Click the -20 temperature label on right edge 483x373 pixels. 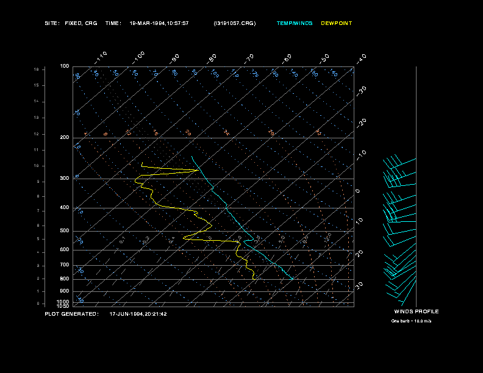click(362, 123)
